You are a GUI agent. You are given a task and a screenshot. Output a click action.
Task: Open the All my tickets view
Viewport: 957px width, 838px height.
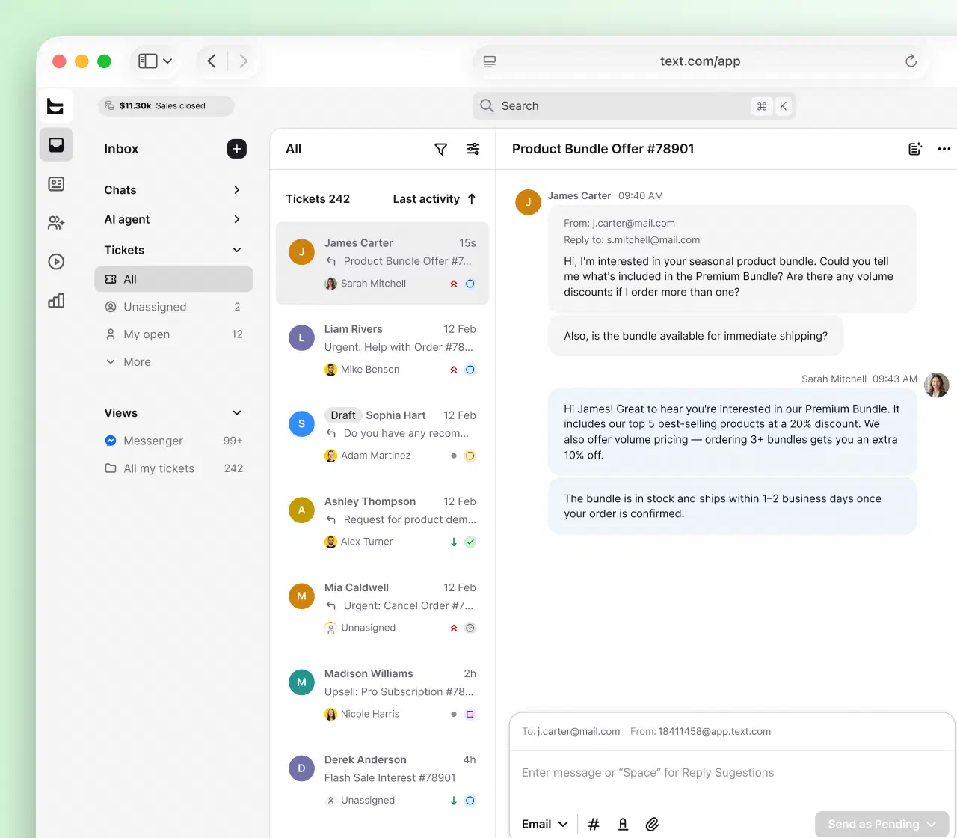[x=173, y=468]
